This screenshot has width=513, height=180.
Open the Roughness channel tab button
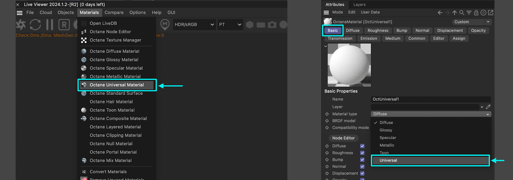pos(378,30)
